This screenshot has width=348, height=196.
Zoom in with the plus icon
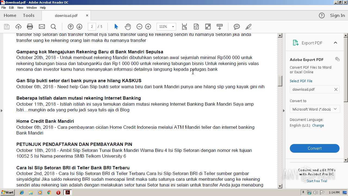pyautogui.click(x=148, y=26)
